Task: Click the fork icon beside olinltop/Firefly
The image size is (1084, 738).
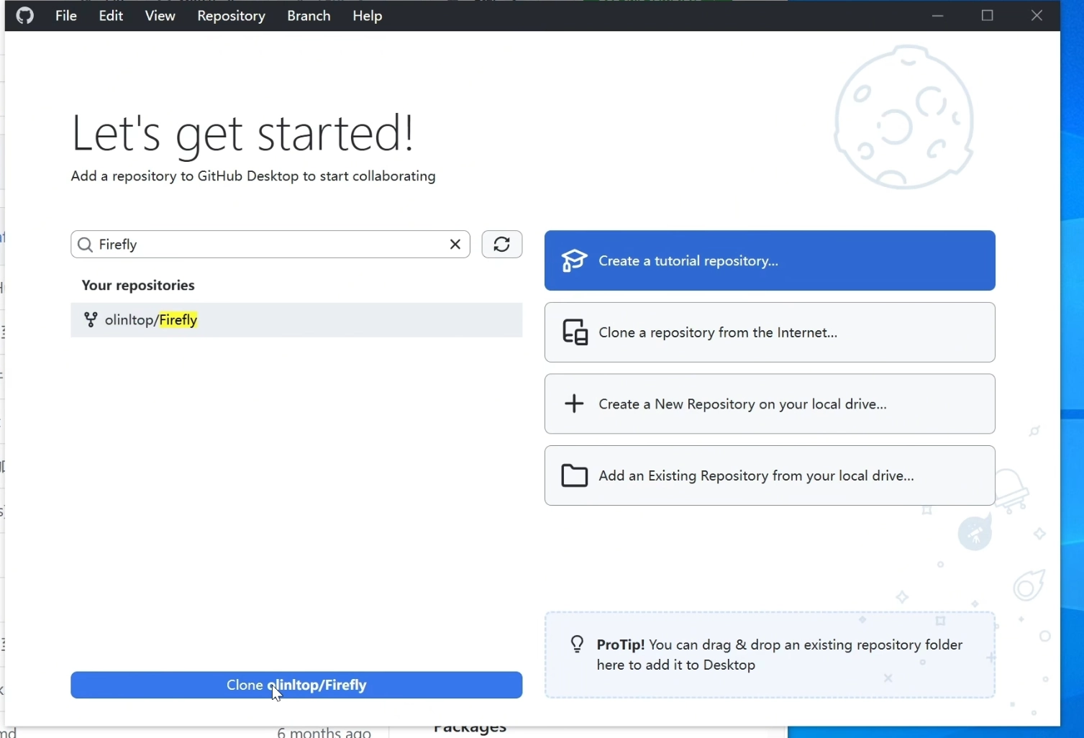Action: pos(91,320)
